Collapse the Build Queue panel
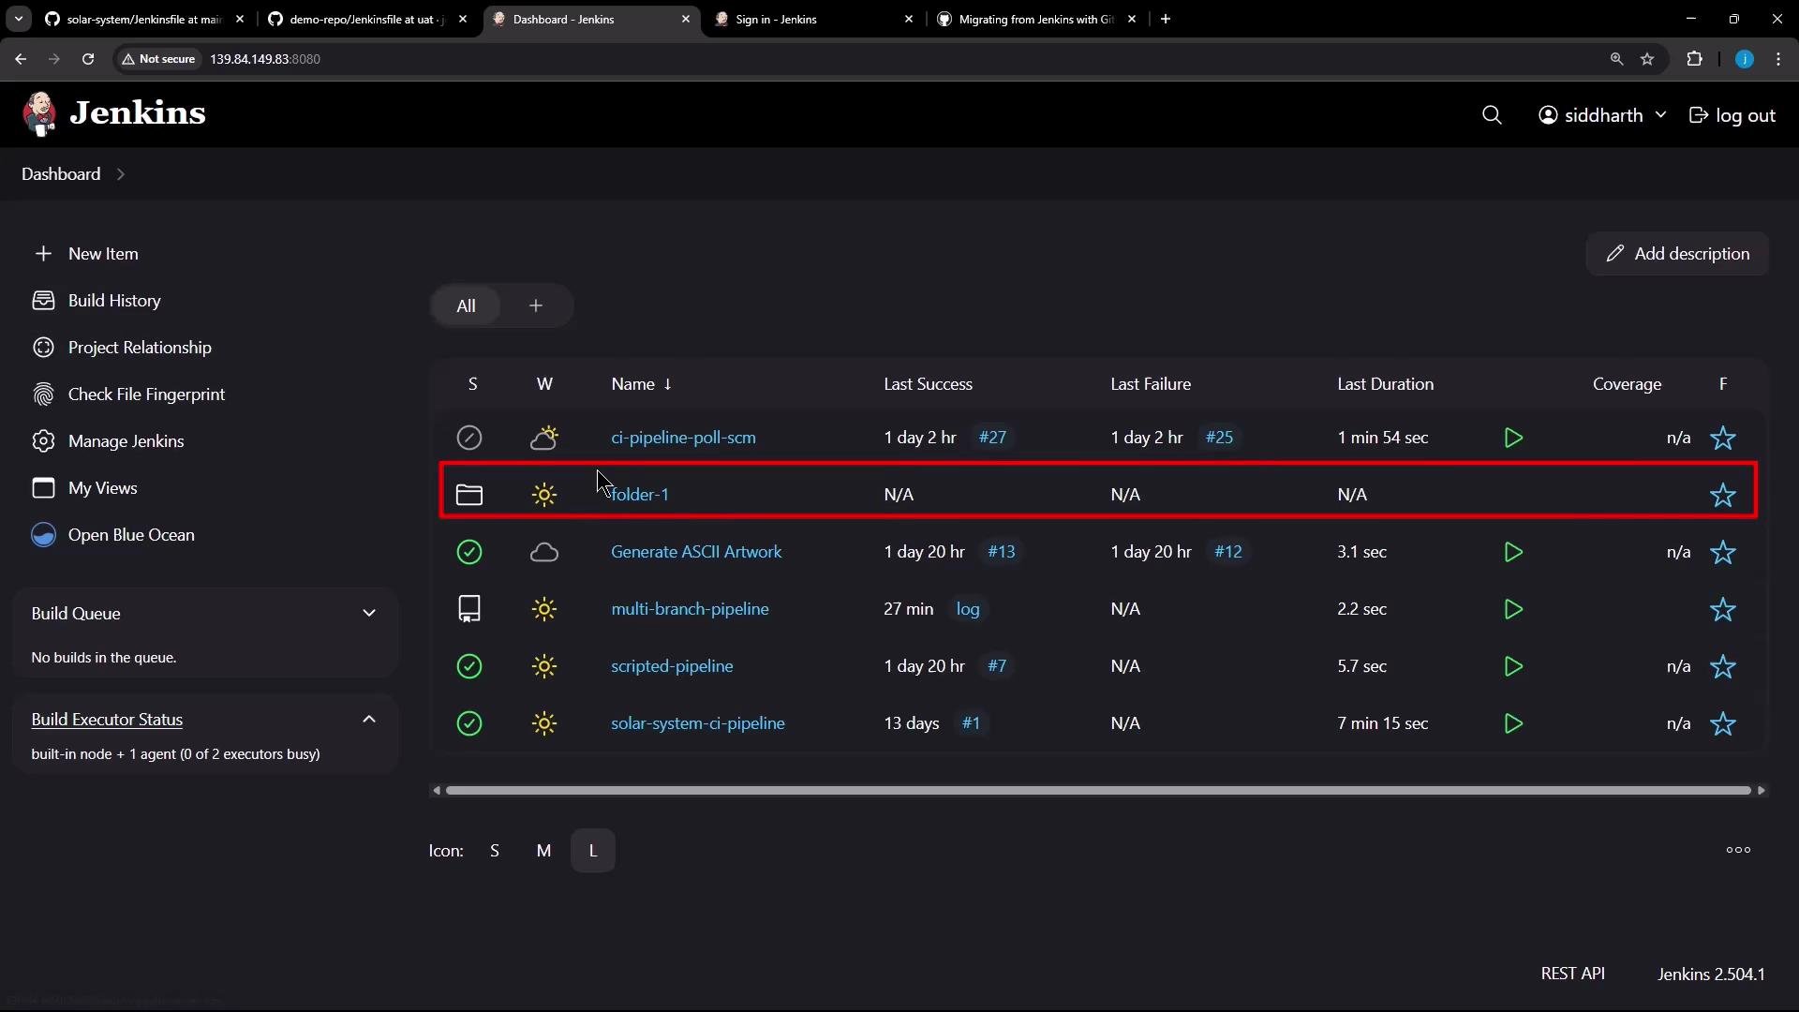This screenshot has width=1799, height=1012. tap(369, 614)
